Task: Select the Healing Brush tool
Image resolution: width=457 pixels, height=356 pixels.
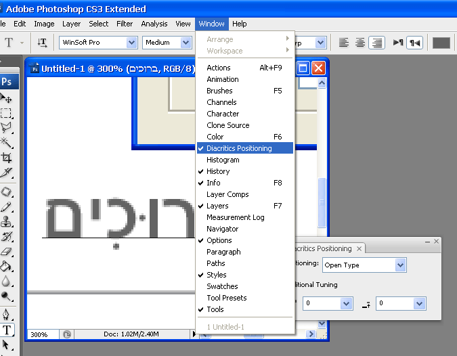Action: (x=6, y=192)
